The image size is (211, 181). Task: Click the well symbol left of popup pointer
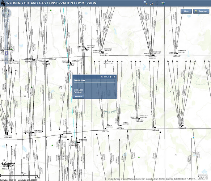coord(60,88)
